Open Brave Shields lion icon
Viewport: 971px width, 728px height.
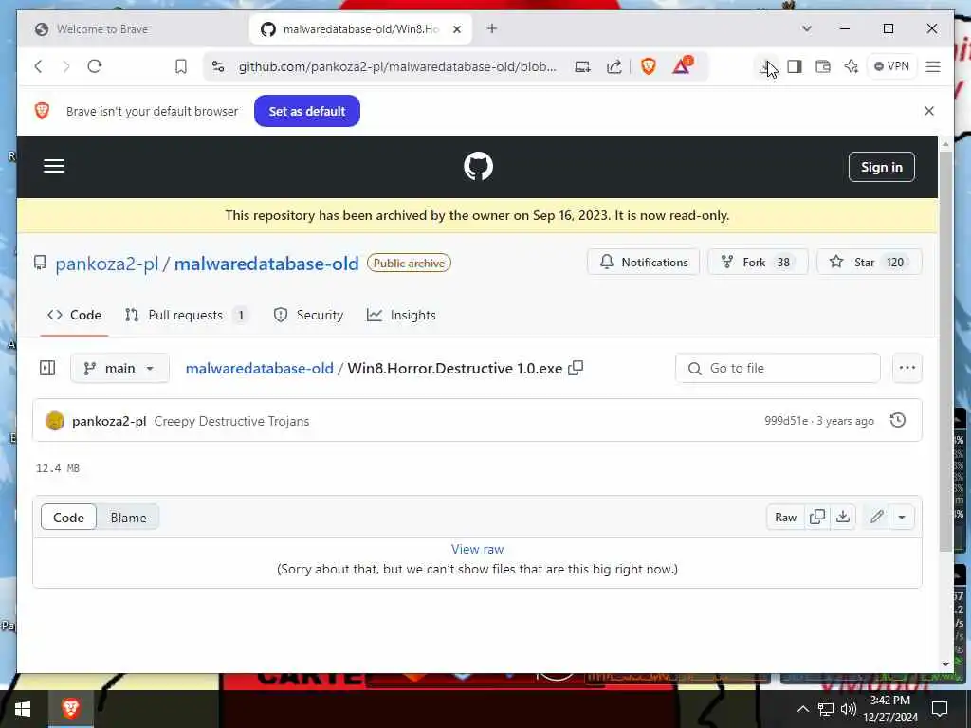649,66
